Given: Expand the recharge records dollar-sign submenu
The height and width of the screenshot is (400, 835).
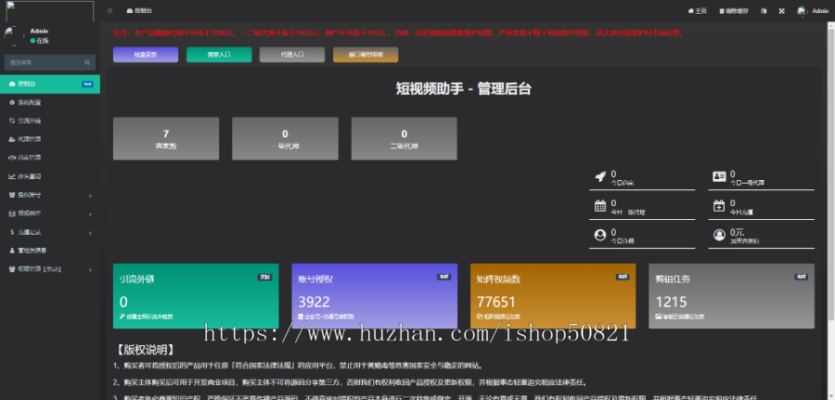Looking at the screenshot, I should tap(50, 232).
